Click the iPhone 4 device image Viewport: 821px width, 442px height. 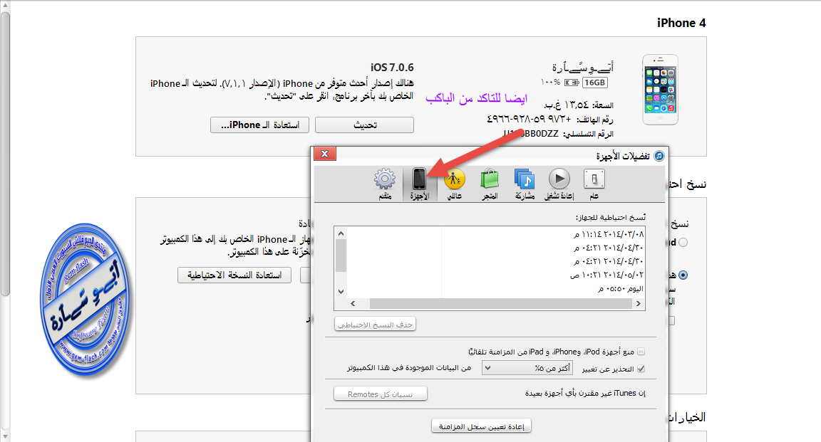[x=660, y=90]
